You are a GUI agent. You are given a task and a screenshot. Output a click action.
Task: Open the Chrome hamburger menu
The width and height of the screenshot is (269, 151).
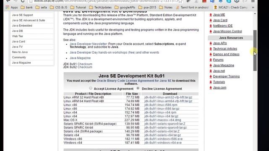[x=253, y=1]
